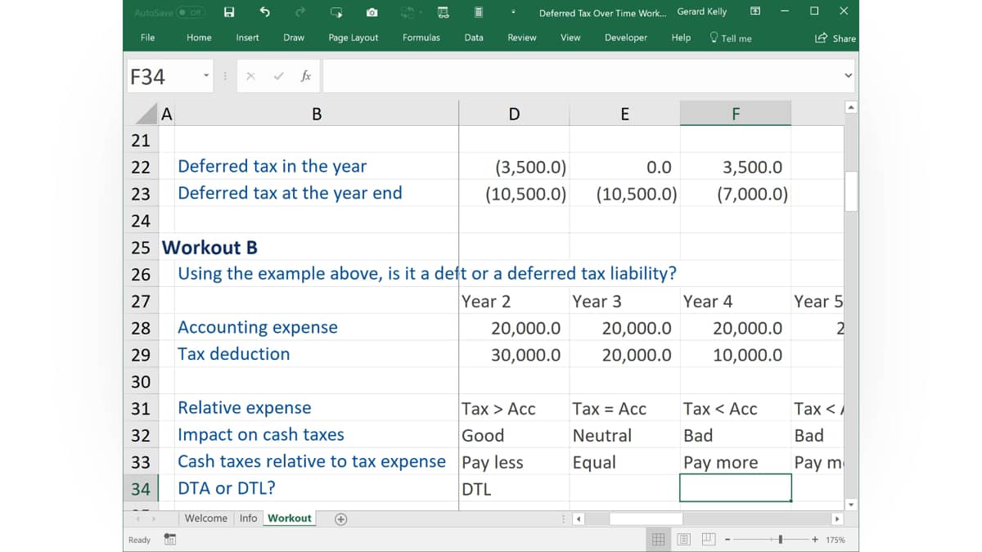Click the Name Box showing F34
This screenshot has width=982, height=552.
coord(164,77)
